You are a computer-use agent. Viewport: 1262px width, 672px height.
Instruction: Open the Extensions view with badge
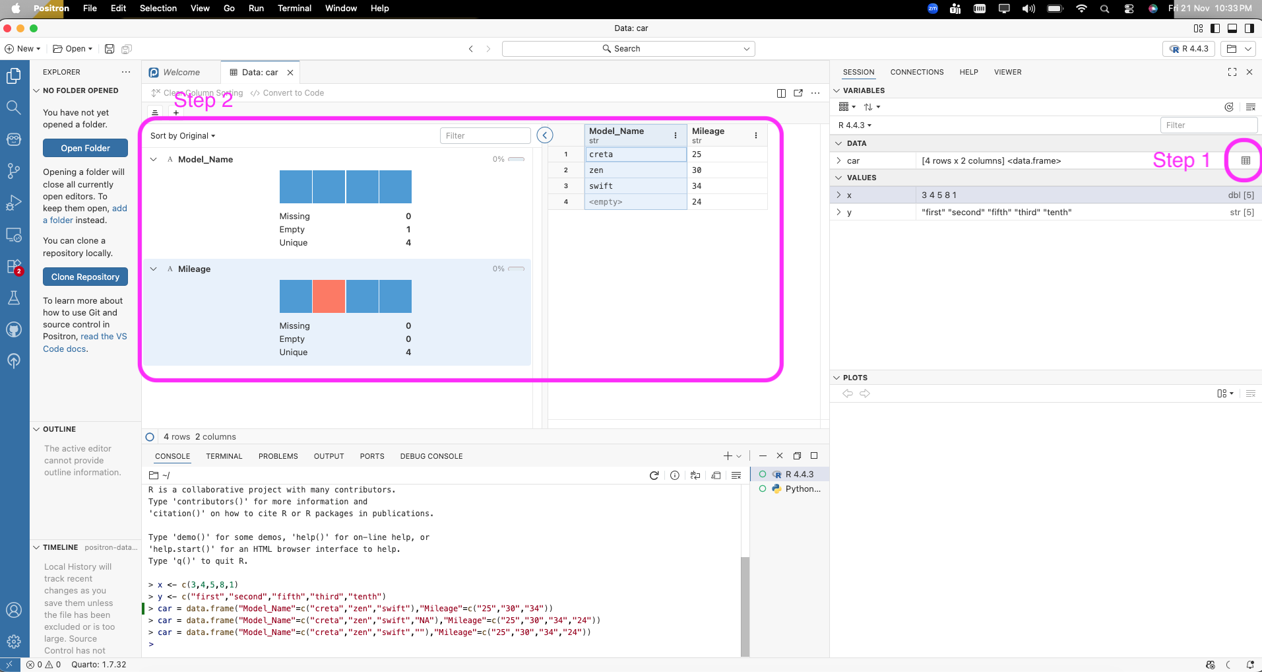click(14, 267)
